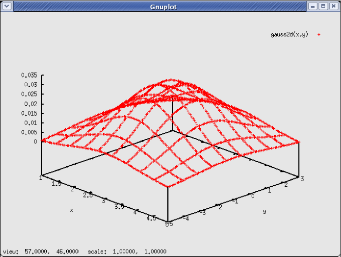This screenshot has width=341, height=257.
Task: Click the 0.005 z-axis tick label
Action: point(29,132)
